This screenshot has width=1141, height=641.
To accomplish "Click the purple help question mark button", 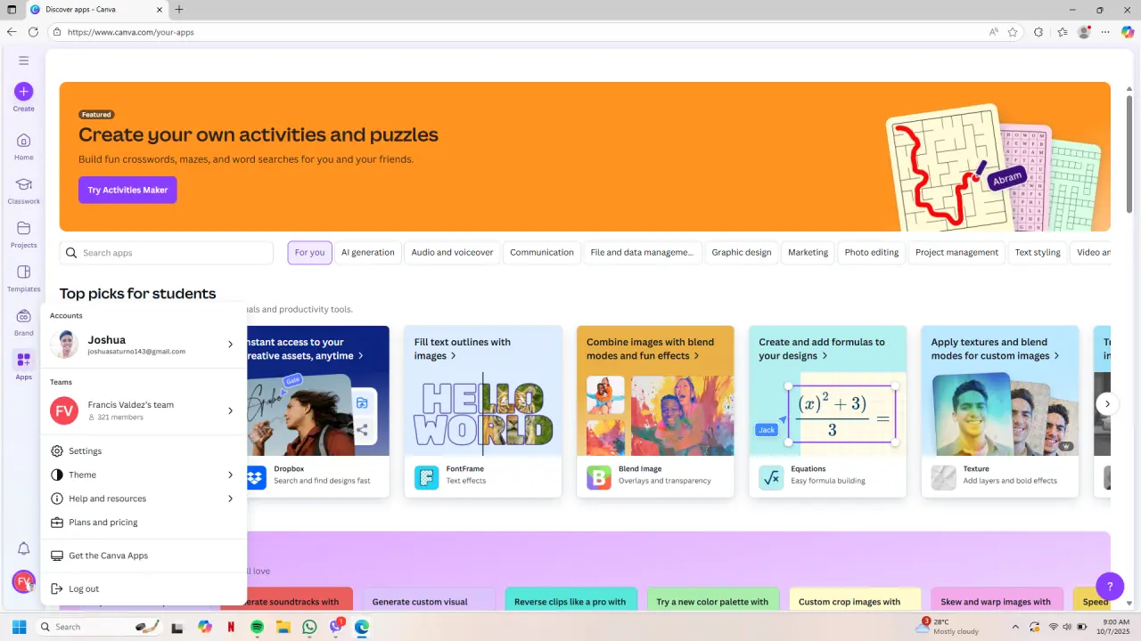I will (1110, 586).
